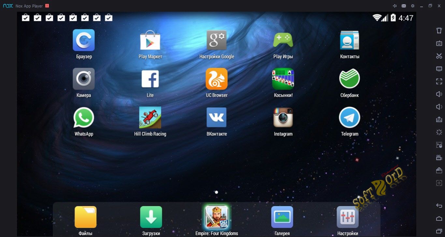
Task: Decrease volume using lower speaker icon
Action: [x=439, y=107]
